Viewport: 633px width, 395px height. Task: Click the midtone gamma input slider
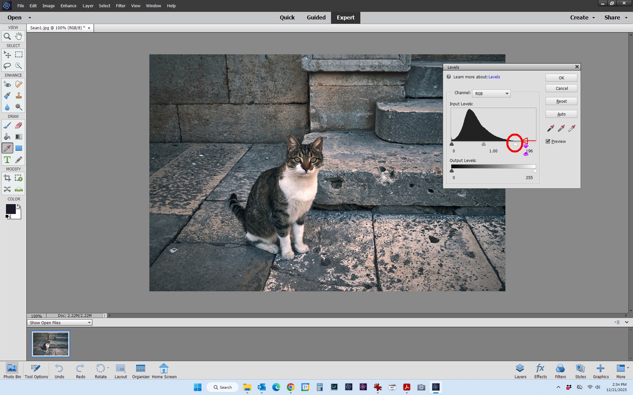tap(484, 144)
